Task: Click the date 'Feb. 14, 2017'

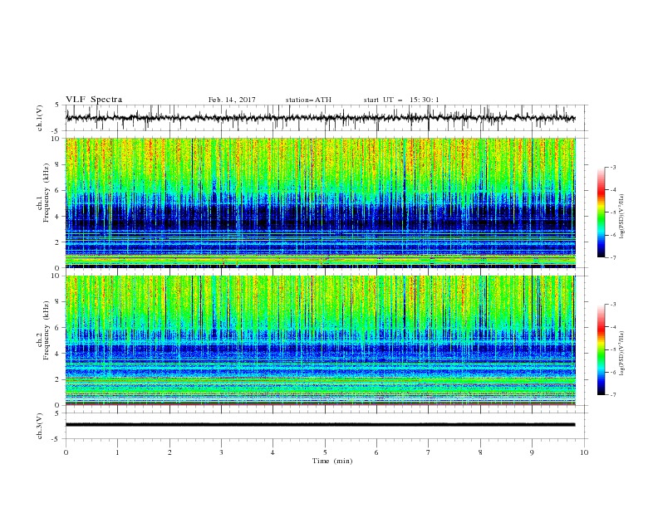Action: 232,100
